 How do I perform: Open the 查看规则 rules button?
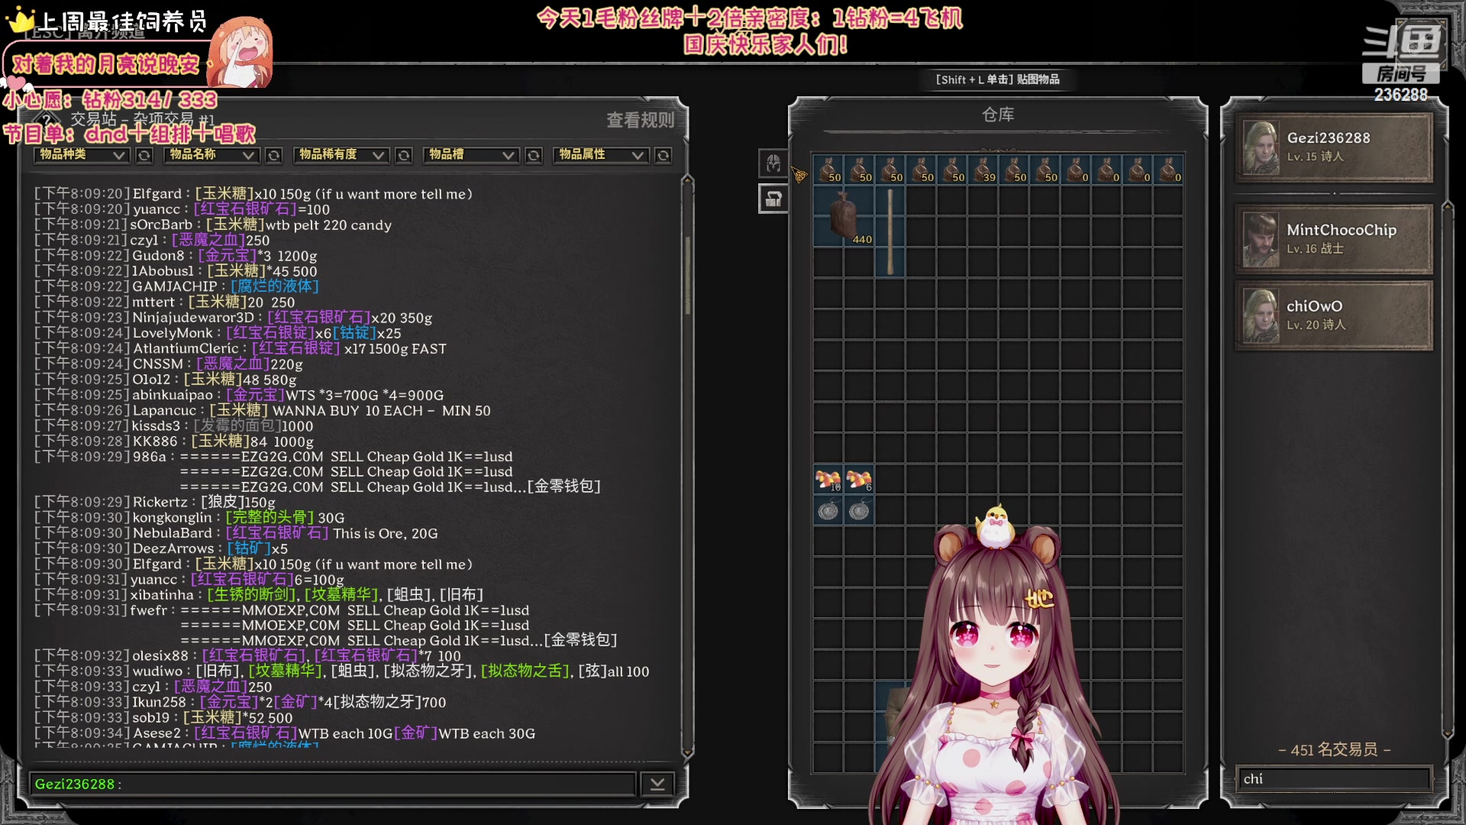[x=640, y=120]
